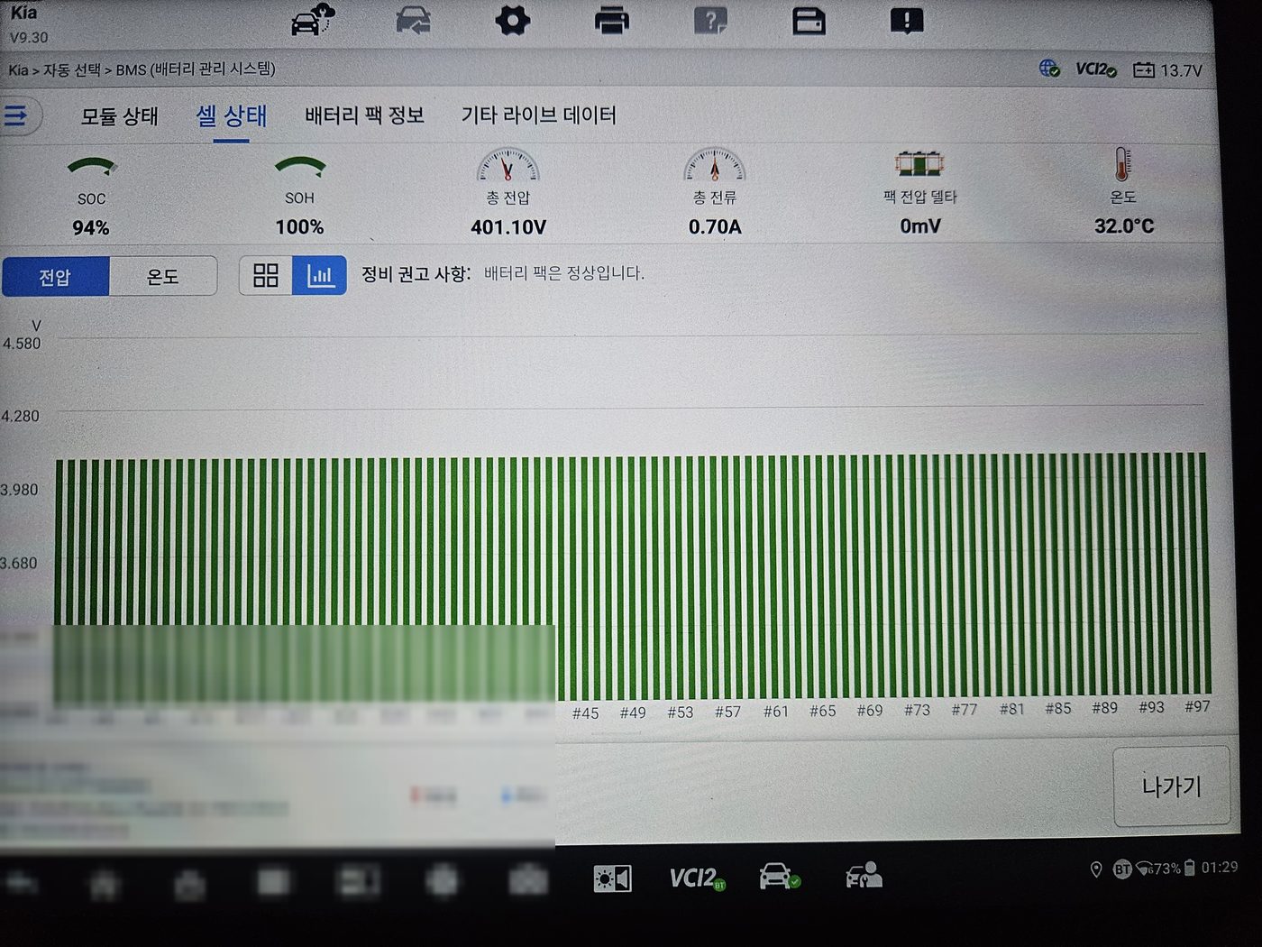Select the 셀 상태 tab
Image resolution: width=1262 pixels, height=947 pixels.
point(232,116)
